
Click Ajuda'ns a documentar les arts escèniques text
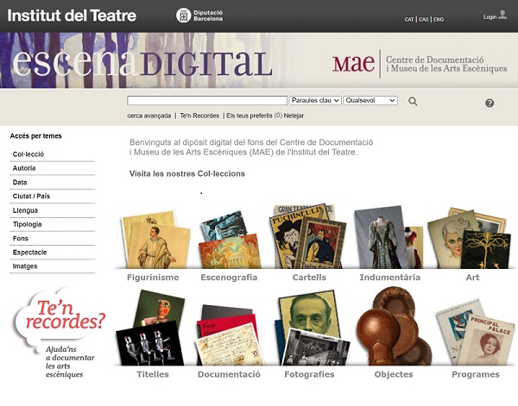point(70,362)
